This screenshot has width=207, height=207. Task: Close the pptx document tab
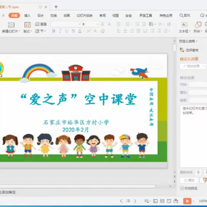tap(46, 7)
